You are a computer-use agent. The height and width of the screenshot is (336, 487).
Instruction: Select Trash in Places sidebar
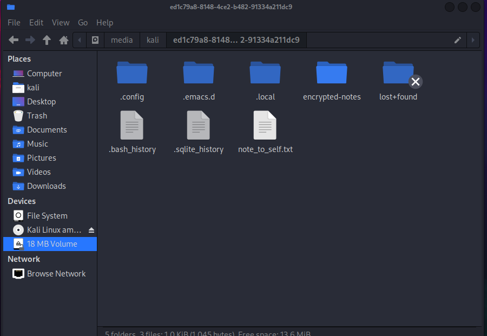pos(37,116)
